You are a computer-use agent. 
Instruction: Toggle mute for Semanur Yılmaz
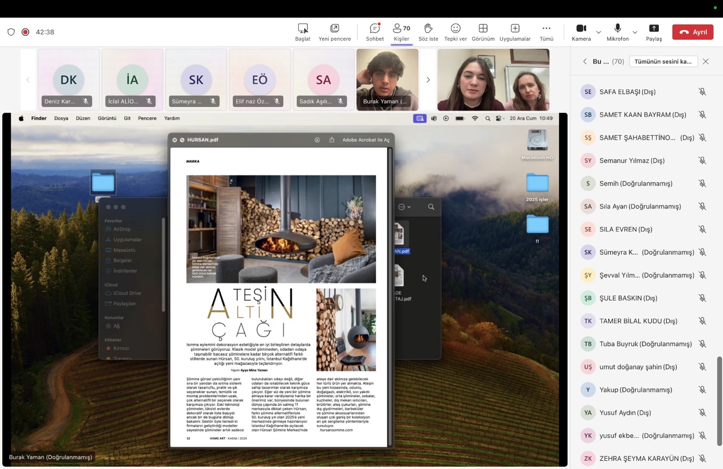(x=703, y=161)
